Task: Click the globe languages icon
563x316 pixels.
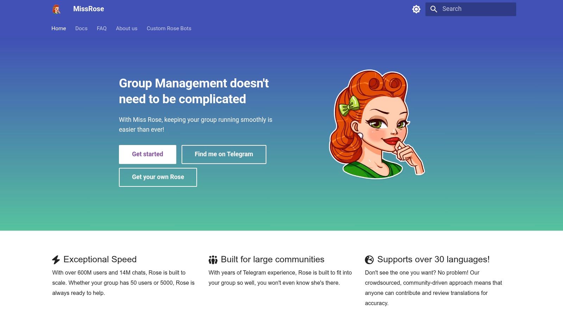Action: [x=369, y=260]
